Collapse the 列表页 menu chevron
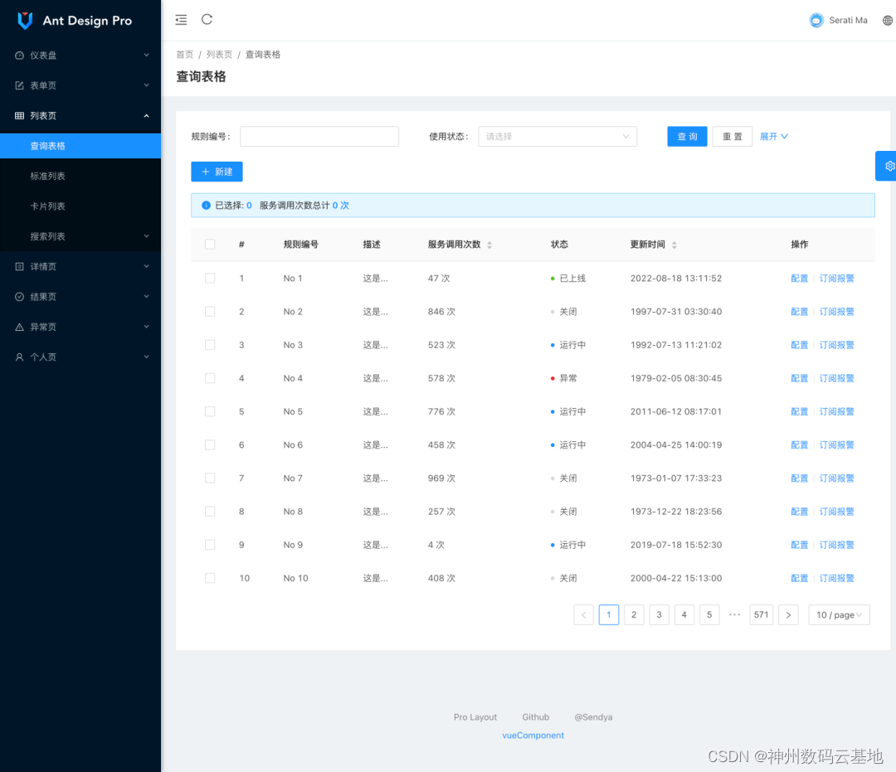 pos(146,116)
